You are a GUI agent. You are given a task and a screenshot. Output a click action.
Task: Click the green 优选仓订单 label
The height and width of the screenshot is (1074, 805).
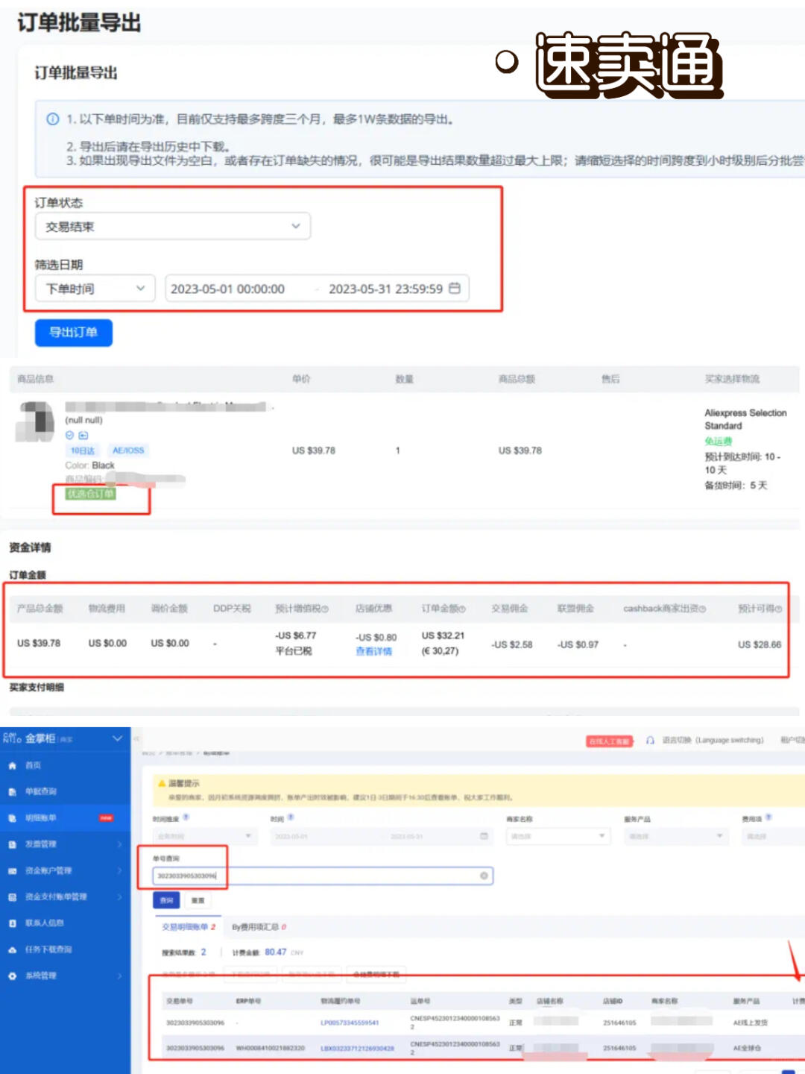point(90,494)
